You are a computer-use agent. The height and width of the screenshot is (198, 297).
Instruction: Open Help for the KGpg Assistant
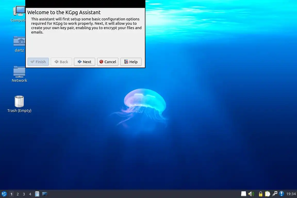(x=131, y=62)
